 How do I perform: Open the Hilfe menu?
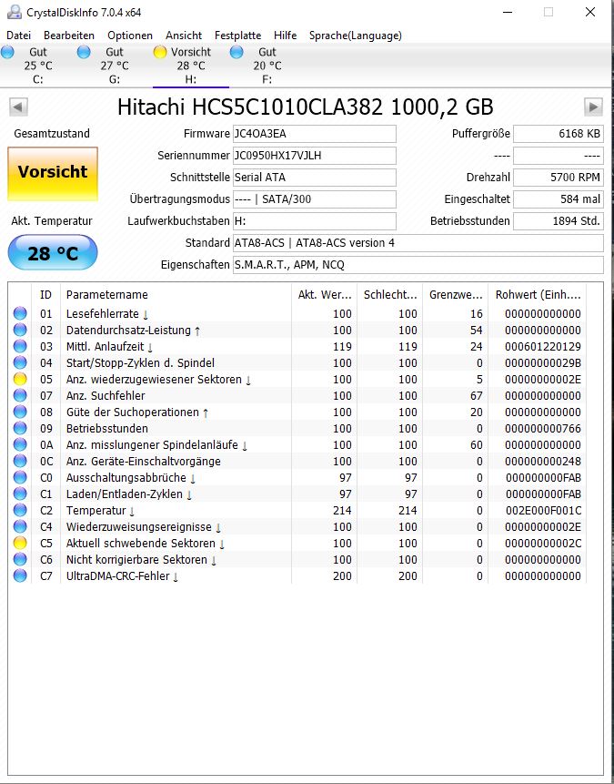[x=286, y=36]
